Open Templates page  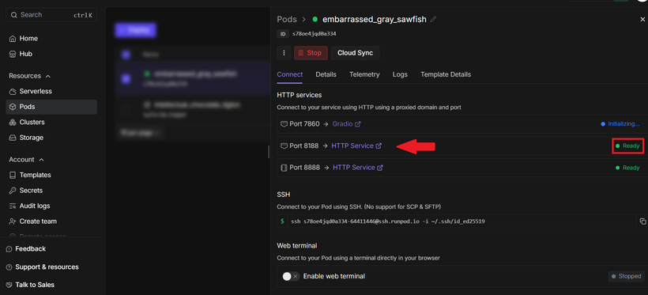(35, 175)
